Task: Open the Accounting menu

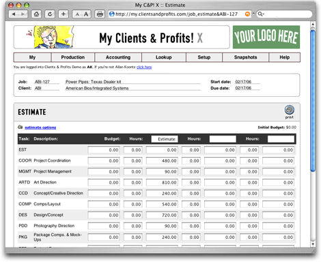Action: tap(118, 57)
